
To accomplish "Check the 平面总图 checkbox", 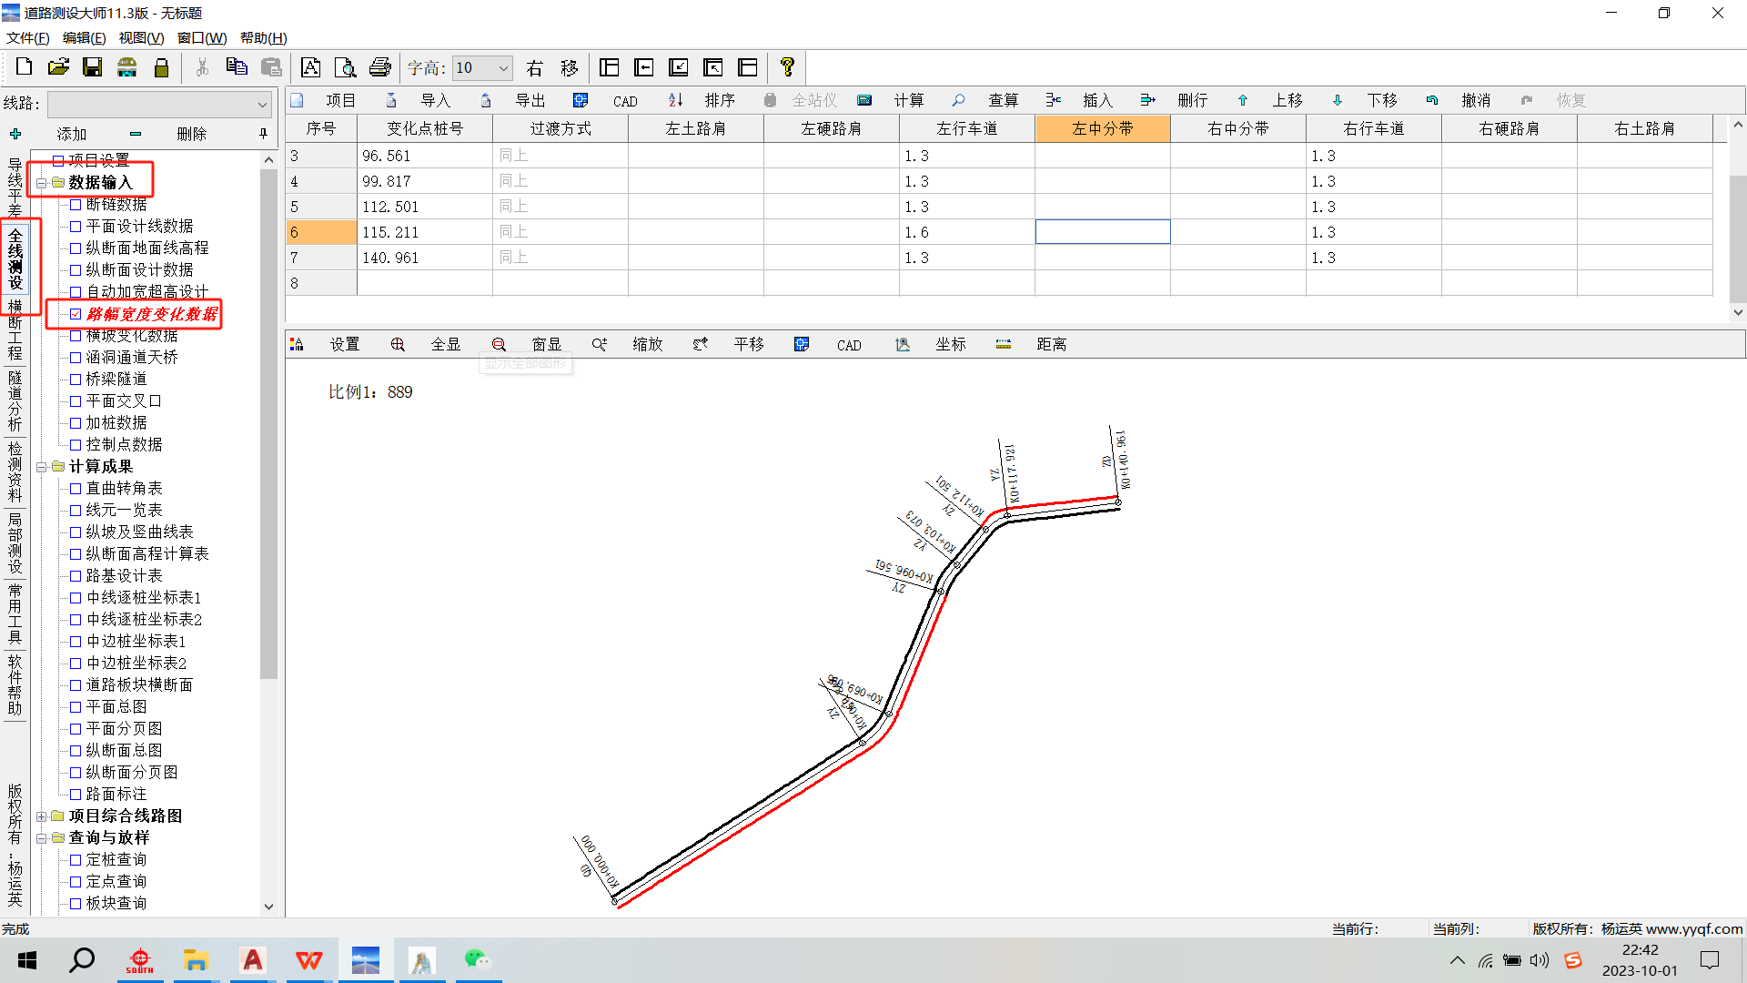I will point(76,707).
